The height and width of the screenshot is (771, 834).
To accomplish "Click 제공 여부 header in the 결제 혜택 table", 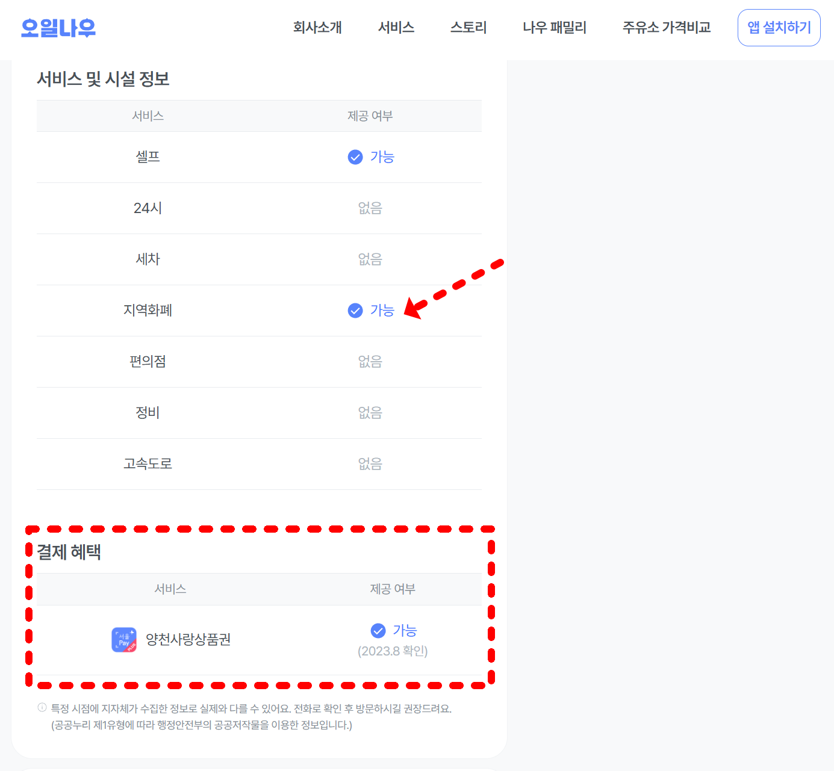I will pos(393,589).
